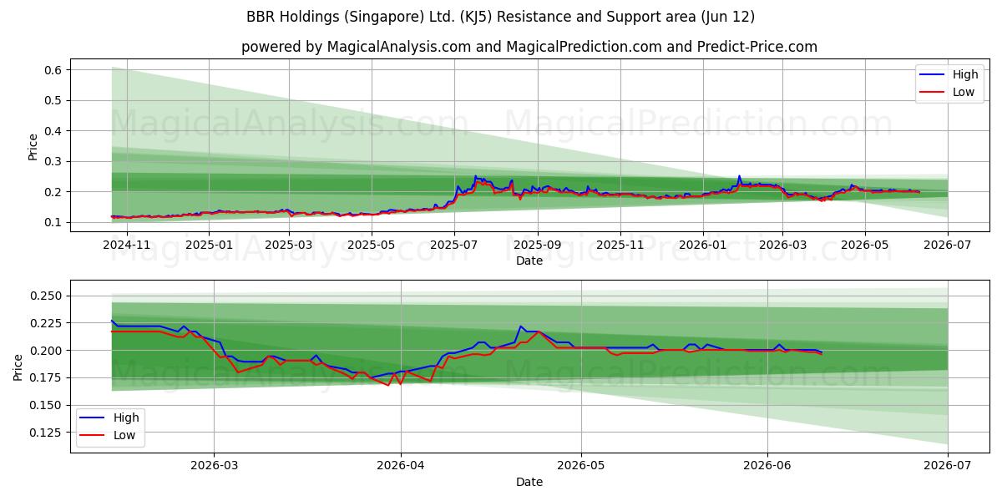
Task: Click the '0.175' value on the bottom y-axis
Action: tap(47, 377)
